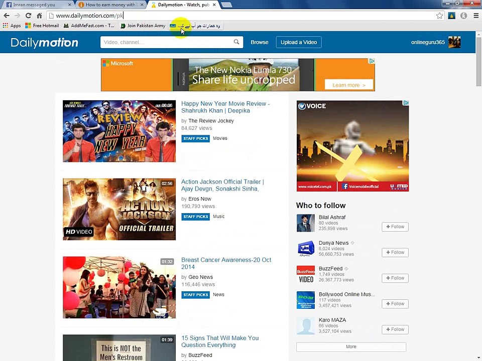482x361 pixels.
Task: Open Eros Now channel link
Action: [199, 199]
